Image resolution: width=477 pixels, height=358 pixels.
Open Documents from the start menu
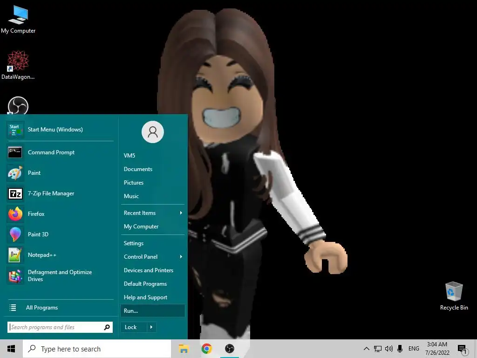pos(153,169)
